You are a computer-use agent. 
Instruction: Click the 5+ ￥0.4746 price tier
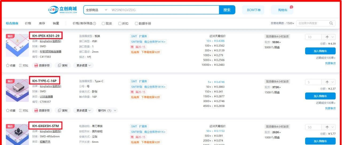(216, 82)
